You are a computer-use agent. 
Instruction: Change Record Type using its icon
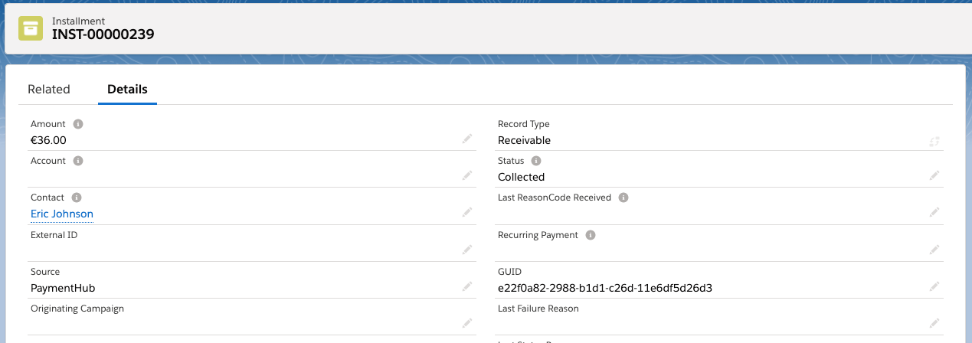click(x=934, y=141)
